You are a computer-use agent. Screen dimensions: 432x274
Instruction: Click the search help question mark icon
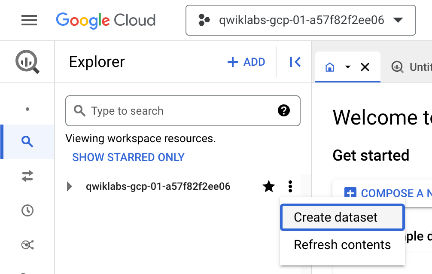tap(283, 110)
